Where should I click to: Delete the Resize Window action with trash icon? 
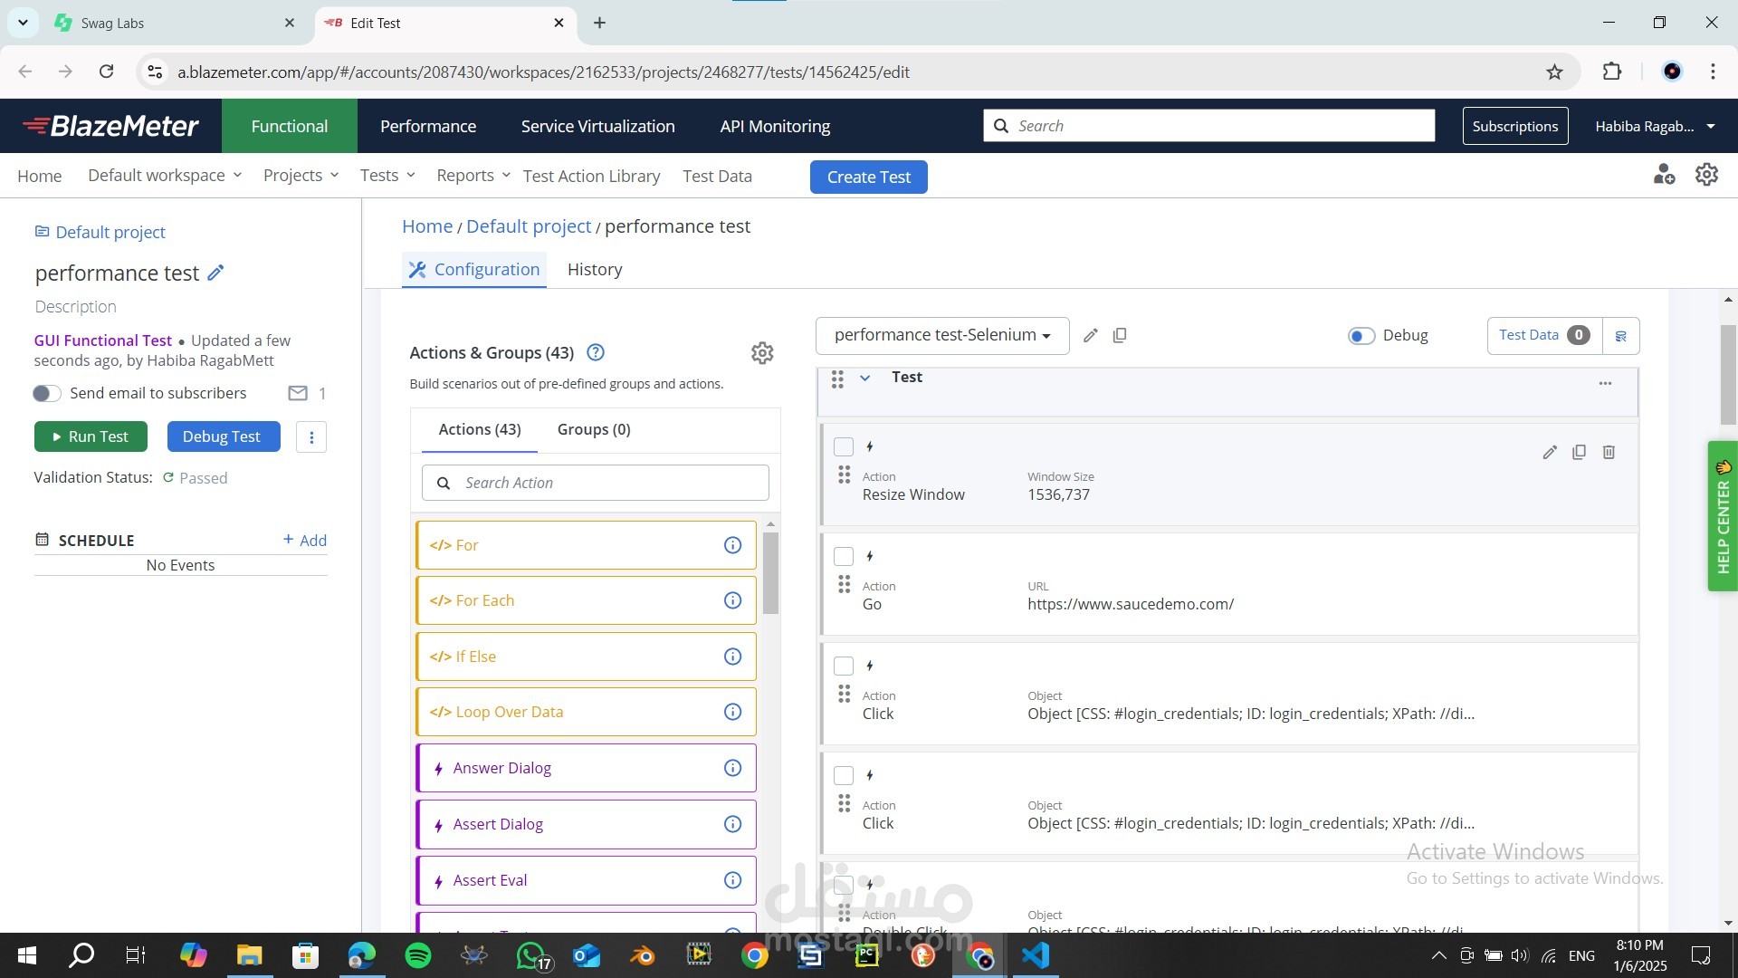1609,452
